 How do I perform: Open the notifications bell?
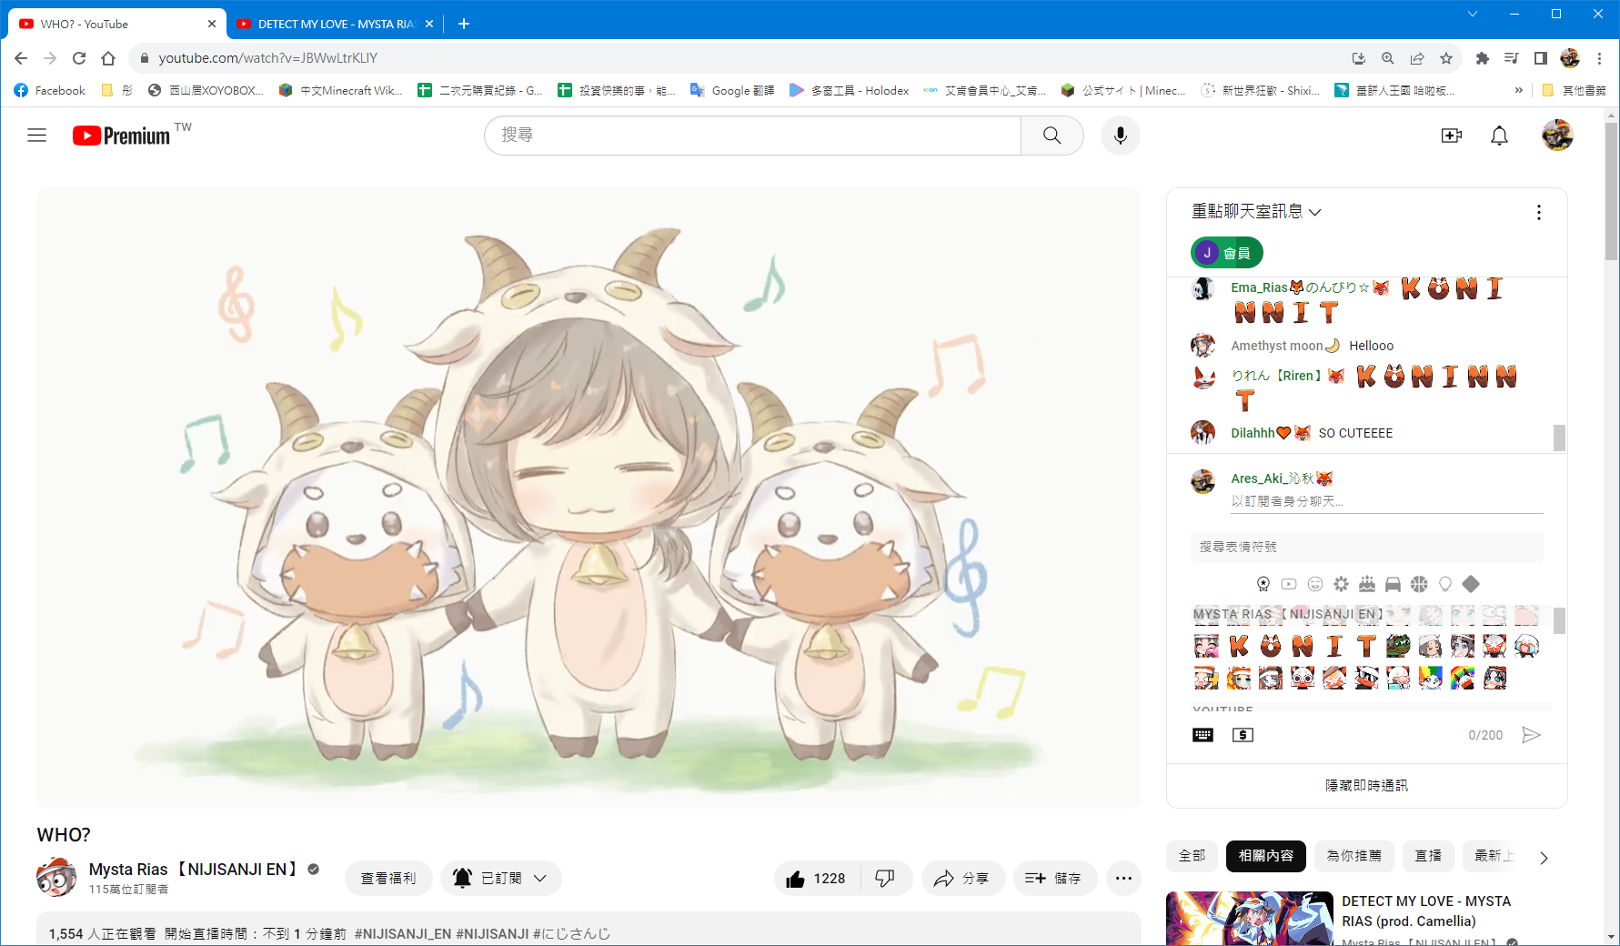tap(1499, 136)
